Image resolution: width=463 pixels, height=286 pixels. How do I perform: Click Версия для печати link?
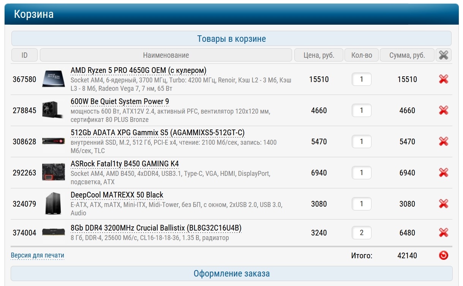pyautogui.click(x=38, y=255)
